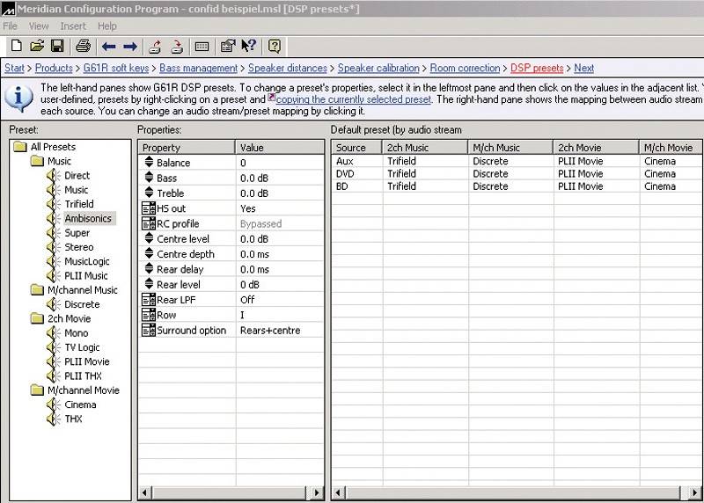704x503 pixels.
Task: Open the View menu
Action: (x=39, y=26)
